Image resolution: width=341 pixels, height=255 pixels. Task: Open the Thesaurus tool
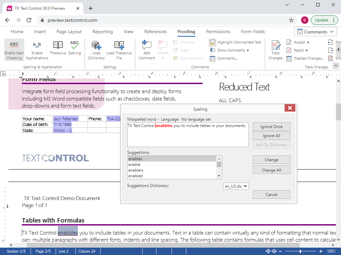(58, 48)
